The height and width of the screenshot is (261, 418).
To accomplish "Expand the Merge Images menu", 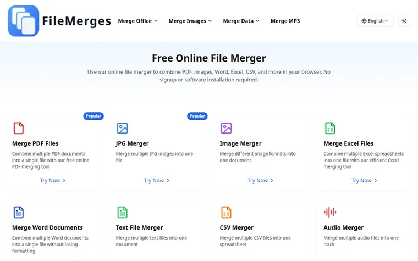I will (x=190, y=21).
